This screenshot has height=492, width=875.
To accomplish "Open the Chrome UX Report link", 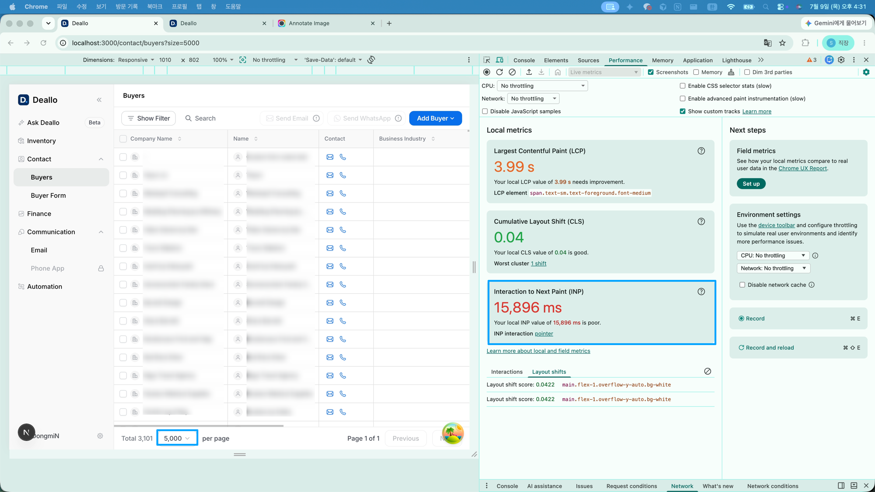I will (x=802, y=168).
